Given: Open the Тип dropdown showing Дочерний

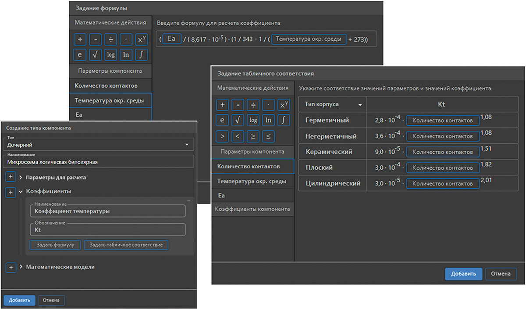Looking at the screenshot, I should pos(186,145).
